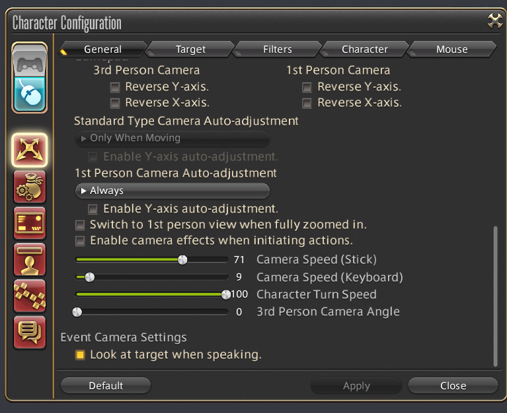Viewport: 507px width, 413px height.
Task: Enable Reverse Y-axis for 3rd Person Camera
Action: tap(115, 86)
